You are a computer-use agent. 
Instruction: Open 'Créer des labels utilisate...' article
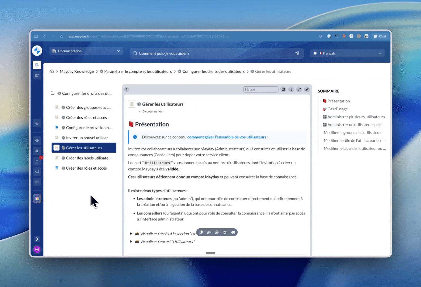[x=84, y=158]
